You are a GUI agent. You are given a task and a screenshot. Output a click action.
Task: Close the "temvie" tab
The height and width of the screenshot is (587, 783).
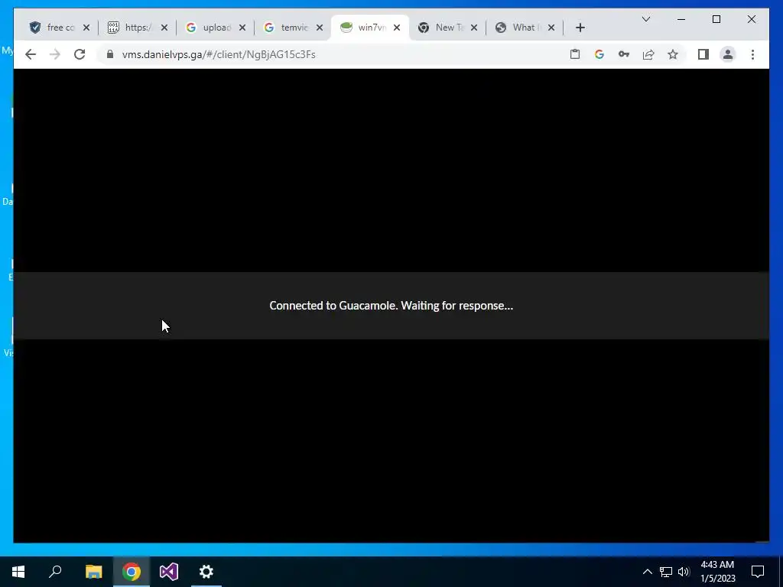(320, 28)
